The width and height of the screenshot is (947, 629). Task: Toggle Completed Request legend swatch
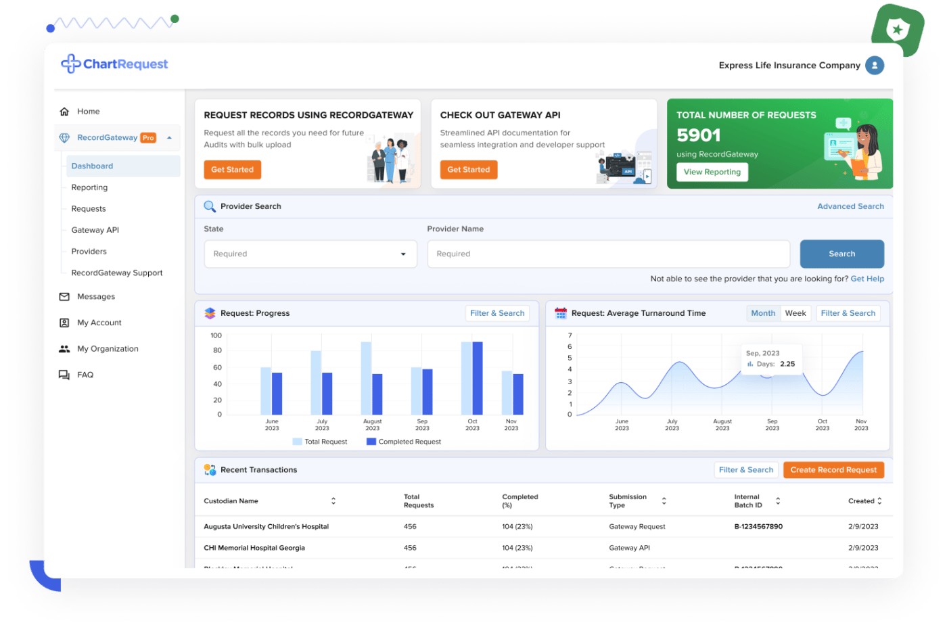coord(371,442)
